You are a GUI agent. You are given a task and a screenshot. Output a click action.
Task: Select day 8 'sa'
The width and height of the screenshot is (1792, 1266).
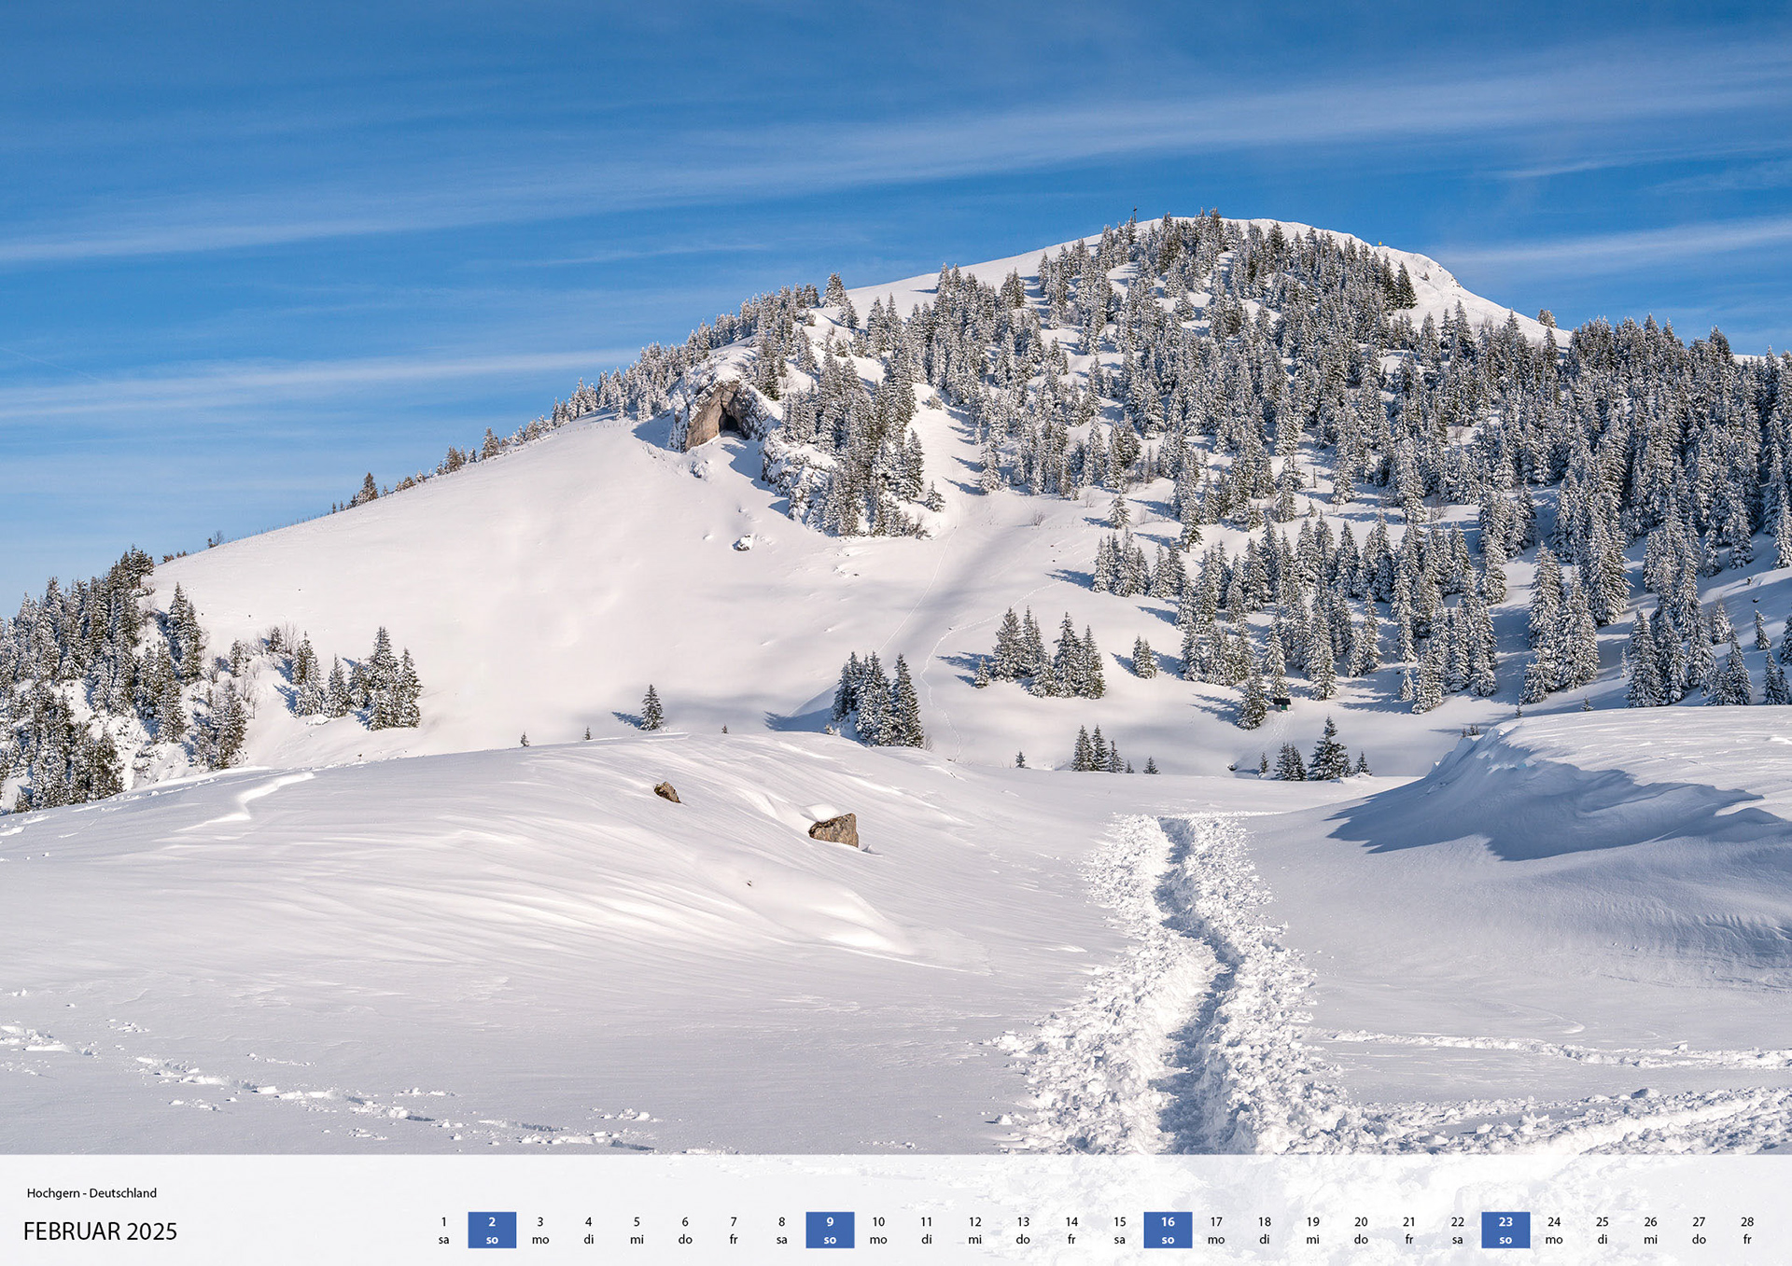782,1231
